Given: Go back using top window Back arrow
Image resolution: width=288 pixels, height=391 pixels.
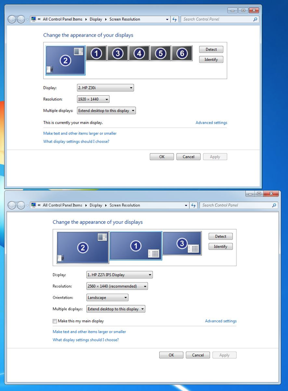Looking at the screenshot, I should point(12,19).
